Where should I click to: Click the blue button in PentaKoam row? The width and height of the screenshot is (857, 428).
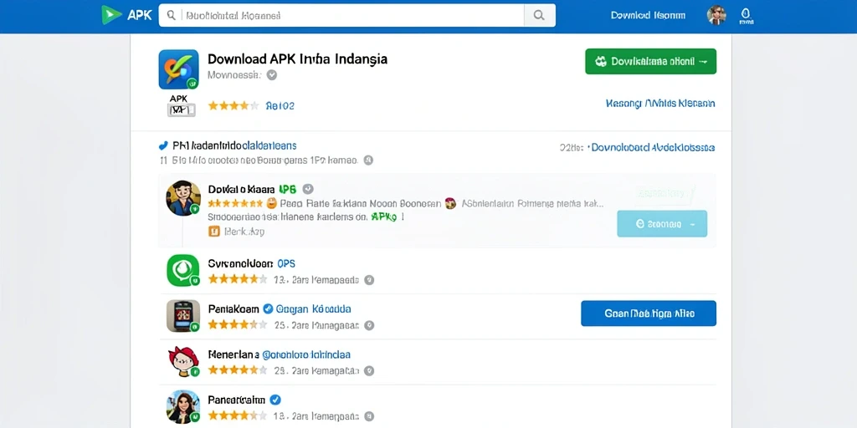[649, 313]
